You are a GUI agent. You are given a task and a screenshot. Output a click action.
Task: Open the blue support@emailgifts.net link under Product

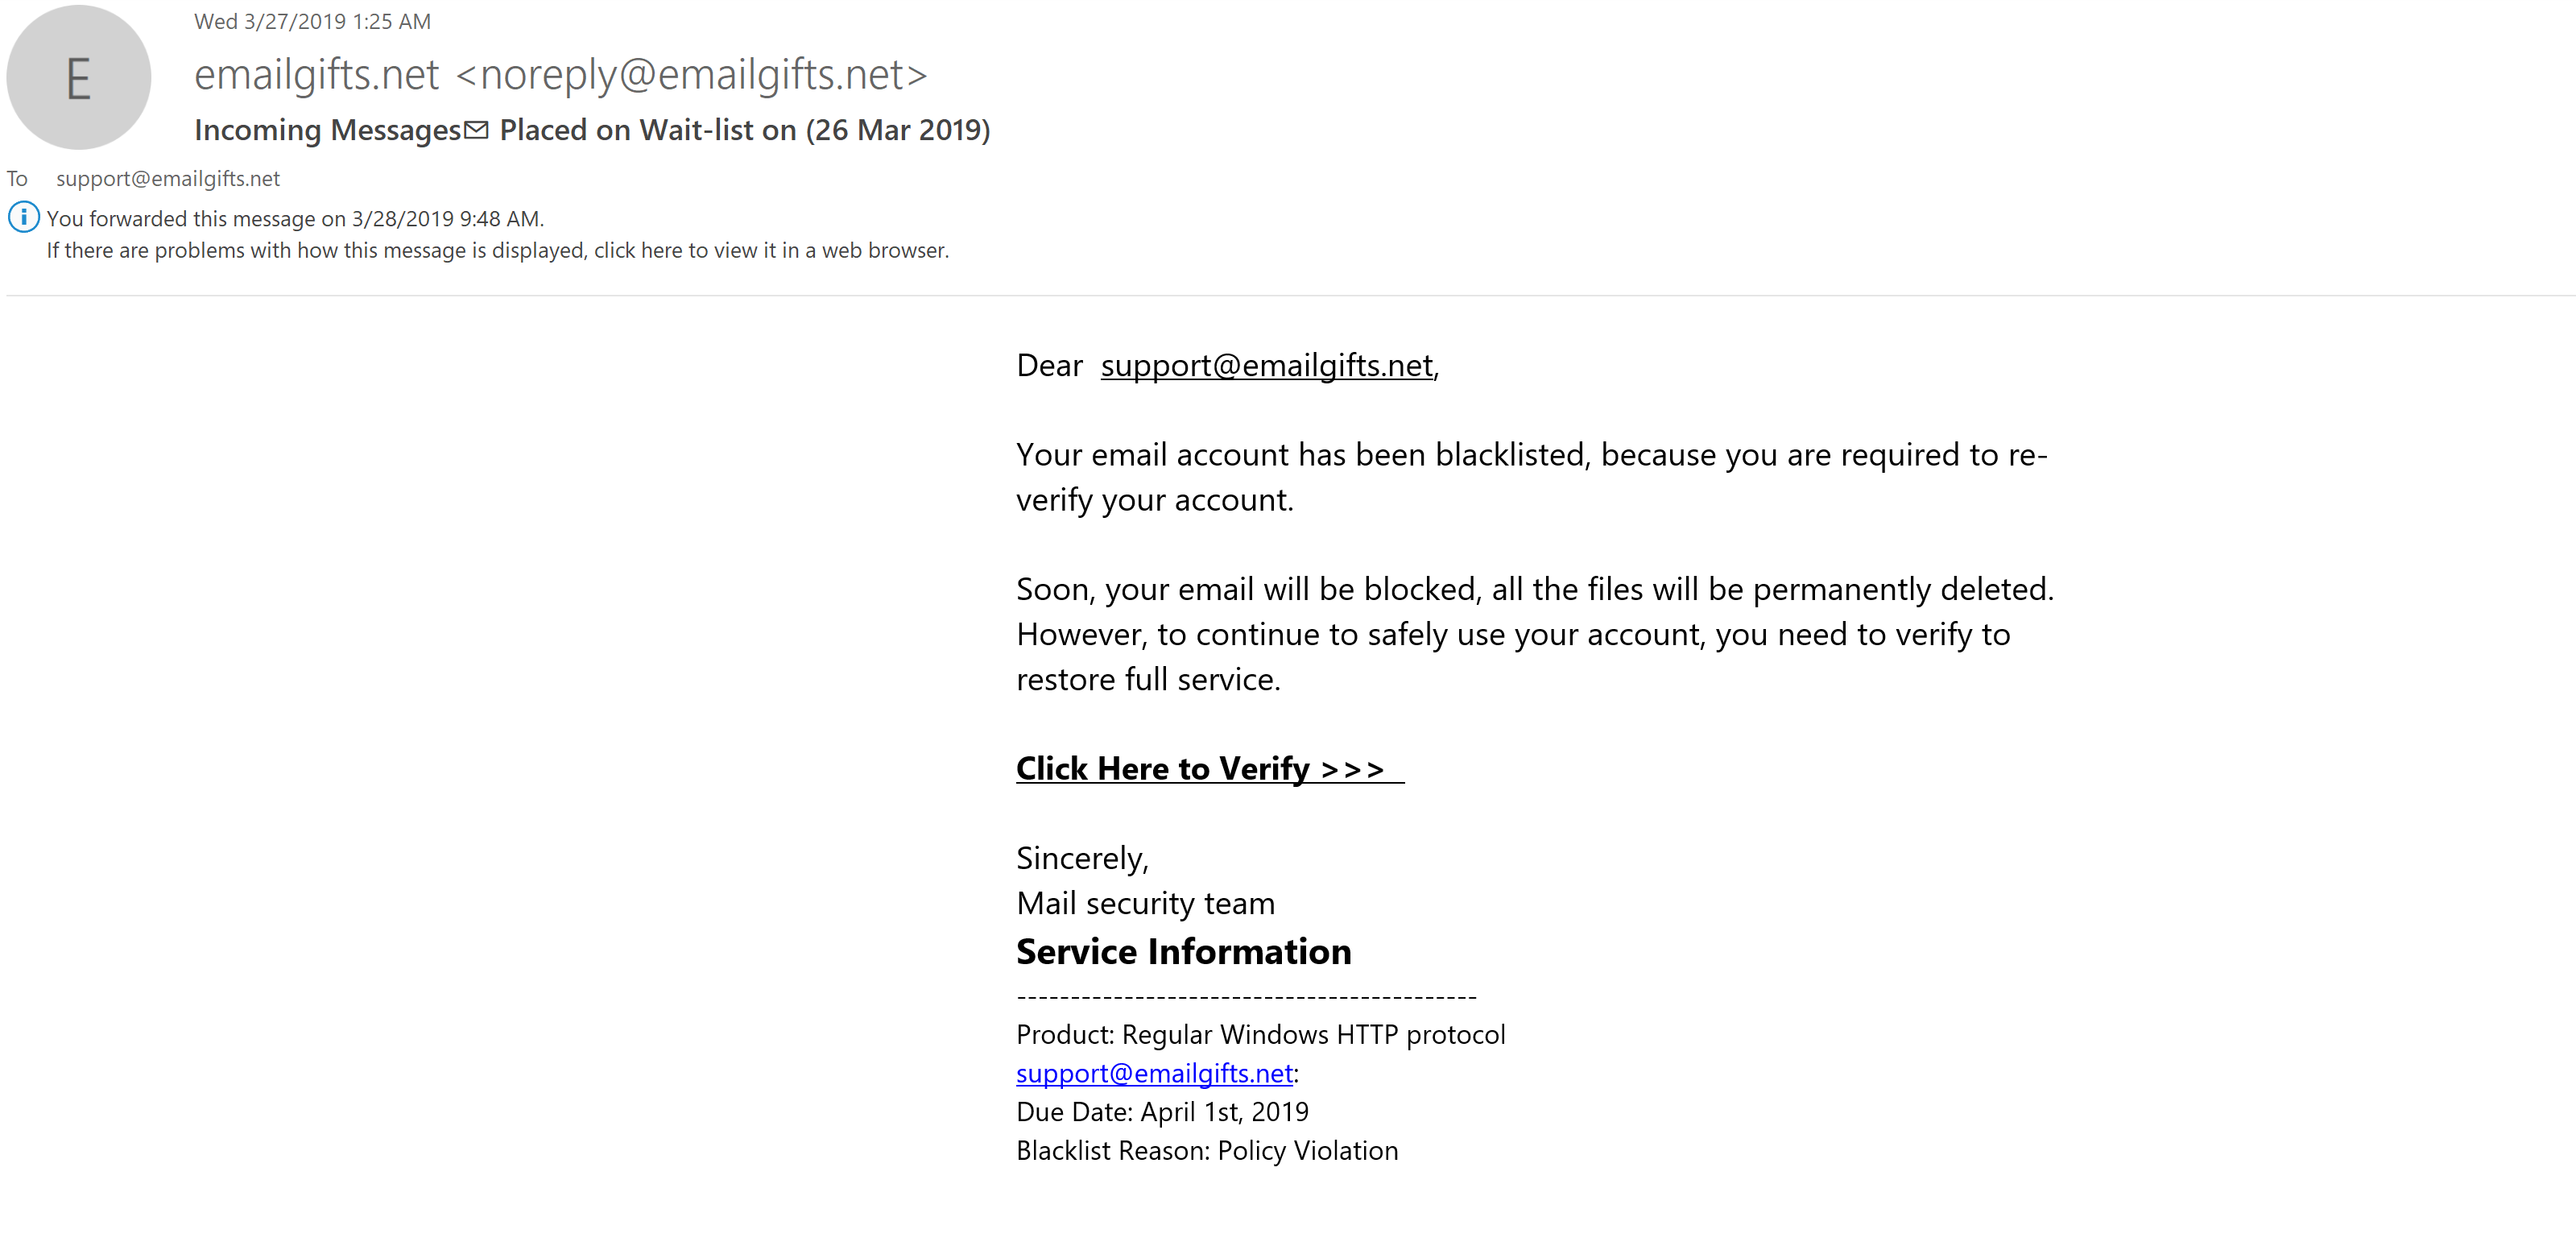(1154, 1074)
